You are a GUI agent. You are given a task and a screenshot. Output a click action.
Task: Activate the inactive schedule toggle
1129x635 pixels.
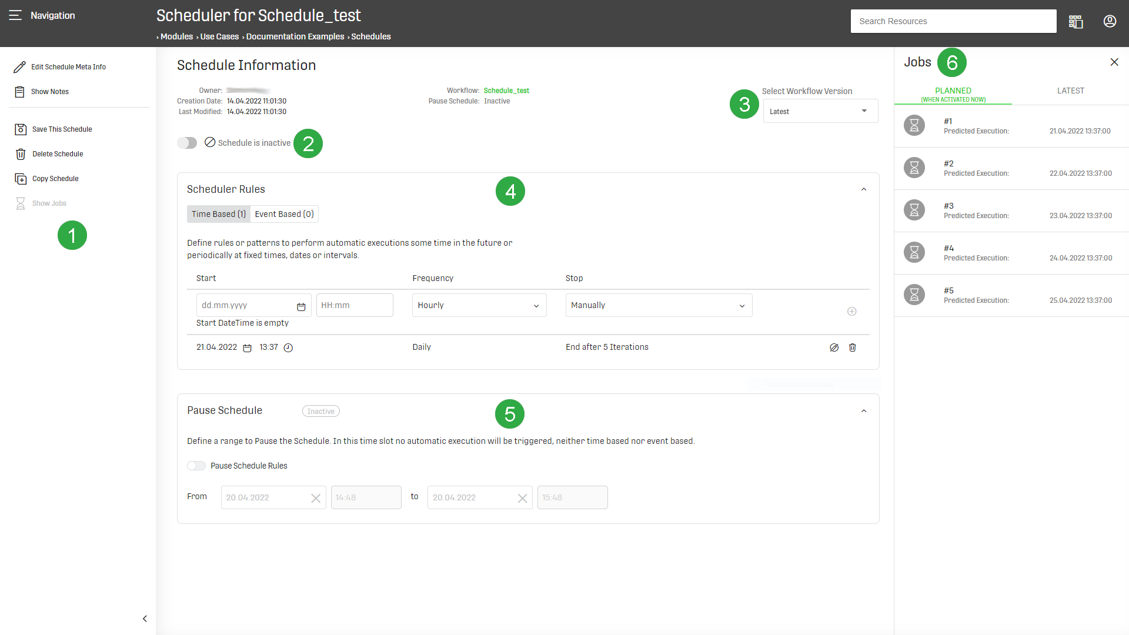click(x=187, y=143)
